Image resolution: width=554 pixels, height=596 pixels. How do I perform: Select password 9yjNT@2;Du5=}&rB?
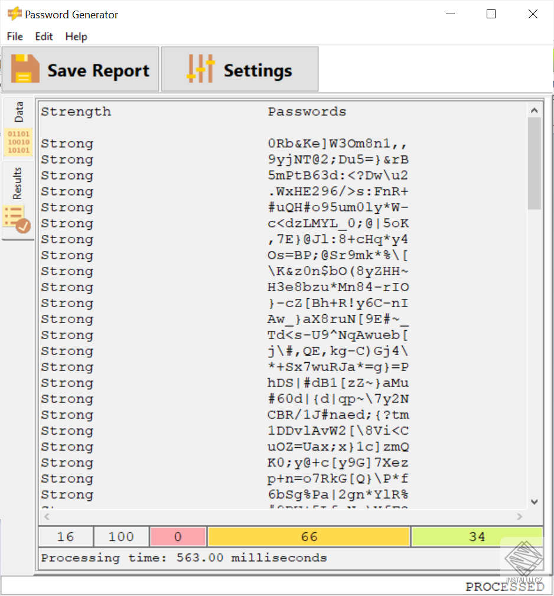pos(338,159)
